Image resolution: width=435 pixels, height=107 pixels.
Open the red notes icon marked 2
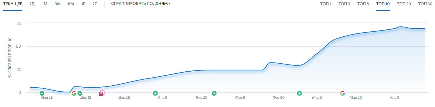101,93
